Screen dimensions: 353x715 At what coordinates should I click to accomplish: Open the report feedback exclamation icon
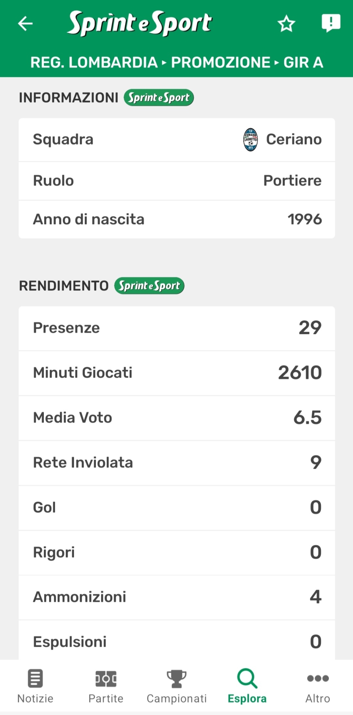coord(330,23)
